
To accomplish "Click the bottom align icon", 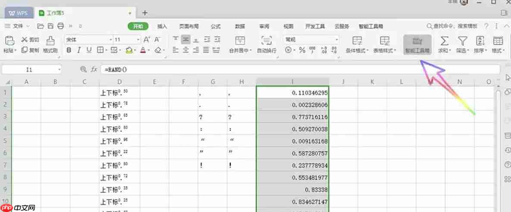I will (196, 40).
